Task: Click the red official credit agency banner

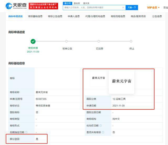Action: [x=43, y=6]
